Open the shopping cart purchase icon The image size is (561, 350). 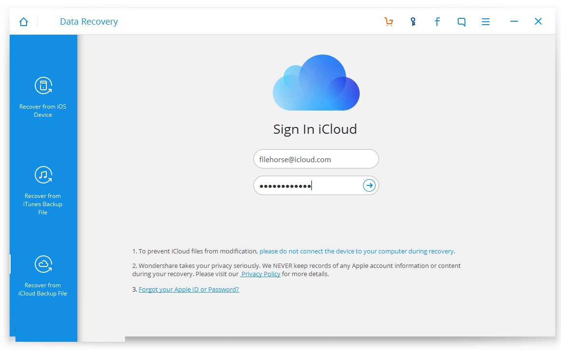click(389, 22)
